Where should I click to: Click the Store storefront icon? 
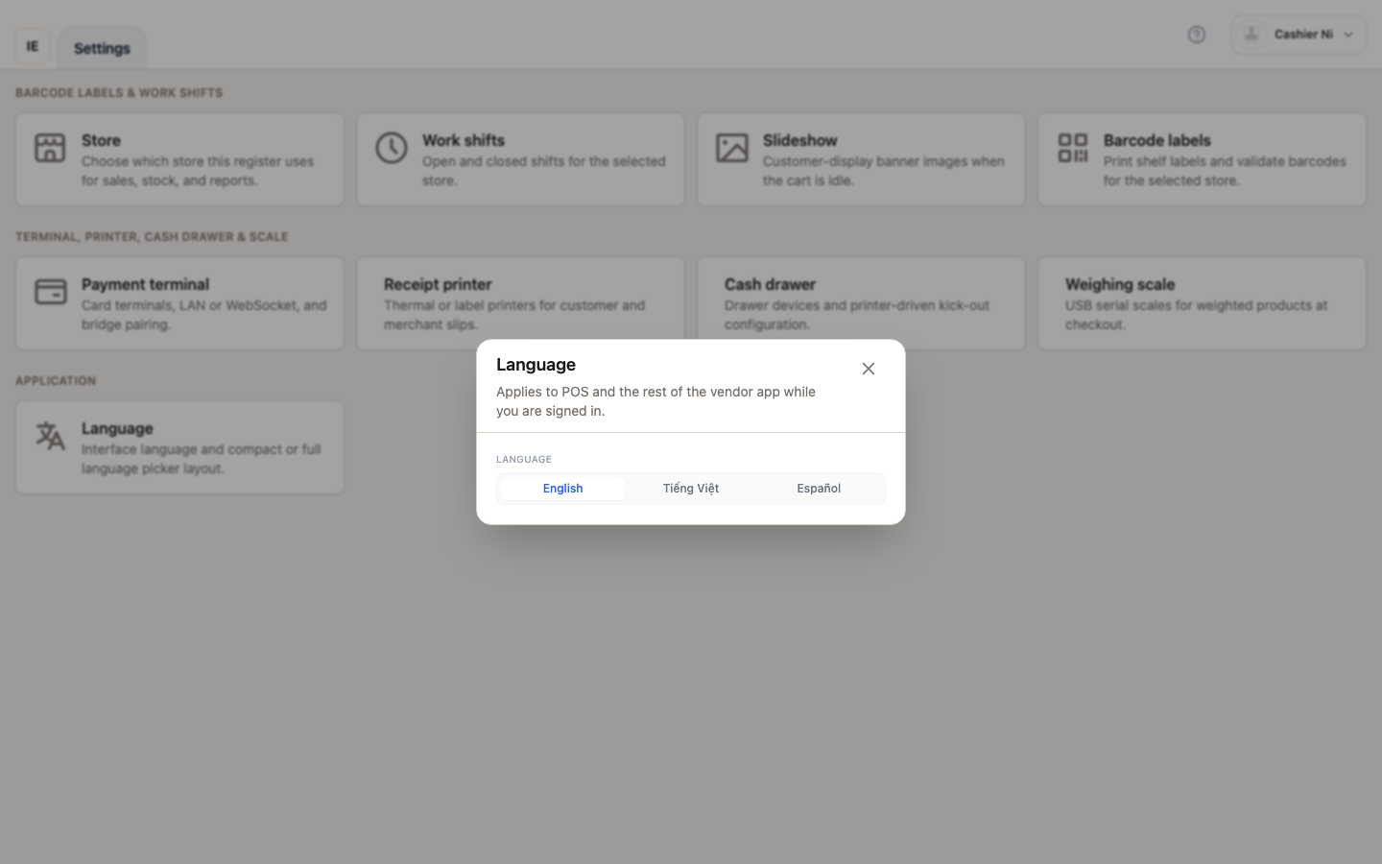click(50, 148)
